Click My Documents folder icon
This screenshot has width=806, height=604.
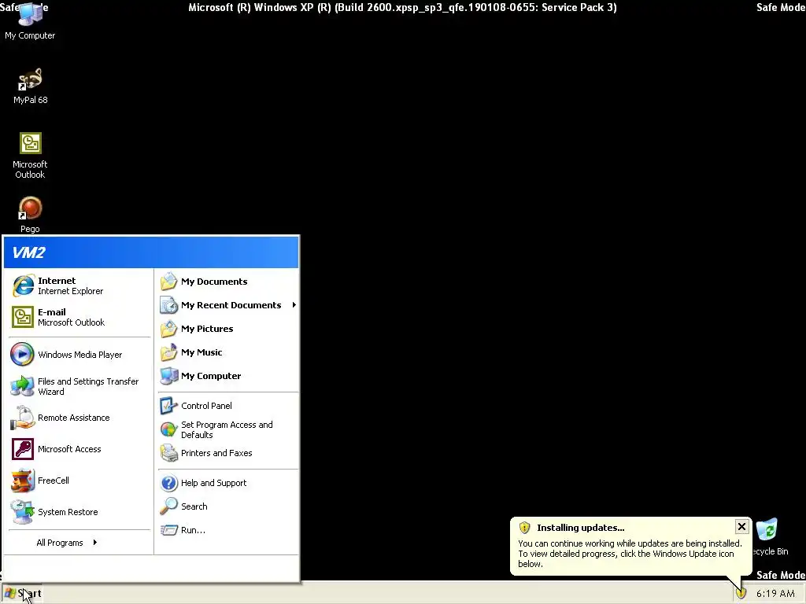(x=168, y=282)
